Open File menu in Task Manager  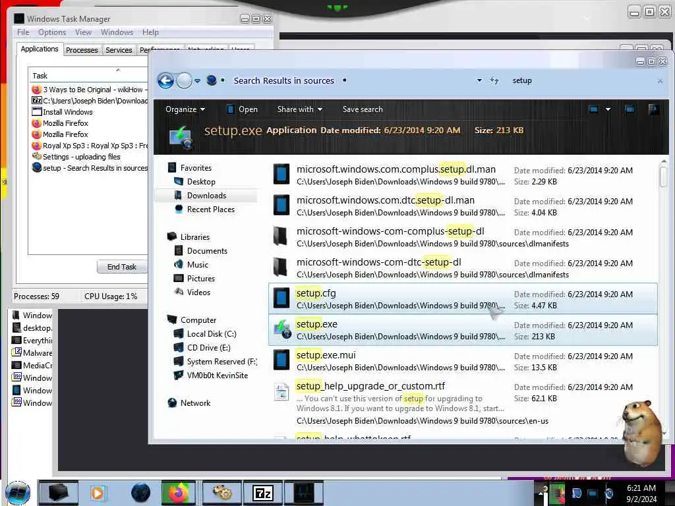23,32
